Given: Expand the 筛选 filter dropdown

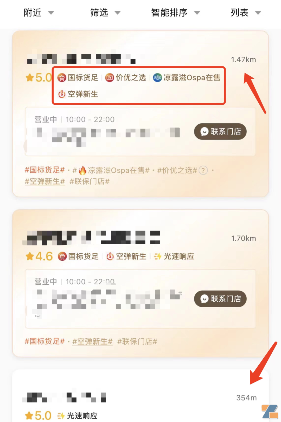Looking at the screenshot, I should click(x=105, y=12).
